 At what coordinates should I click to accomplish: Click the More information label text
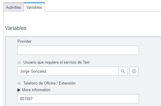click(36, 90)
